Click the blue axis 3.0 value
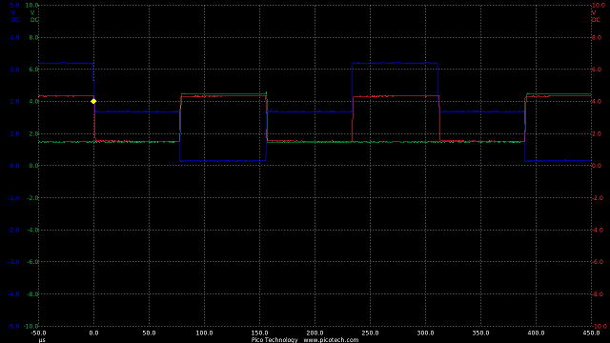 [15, 70]
